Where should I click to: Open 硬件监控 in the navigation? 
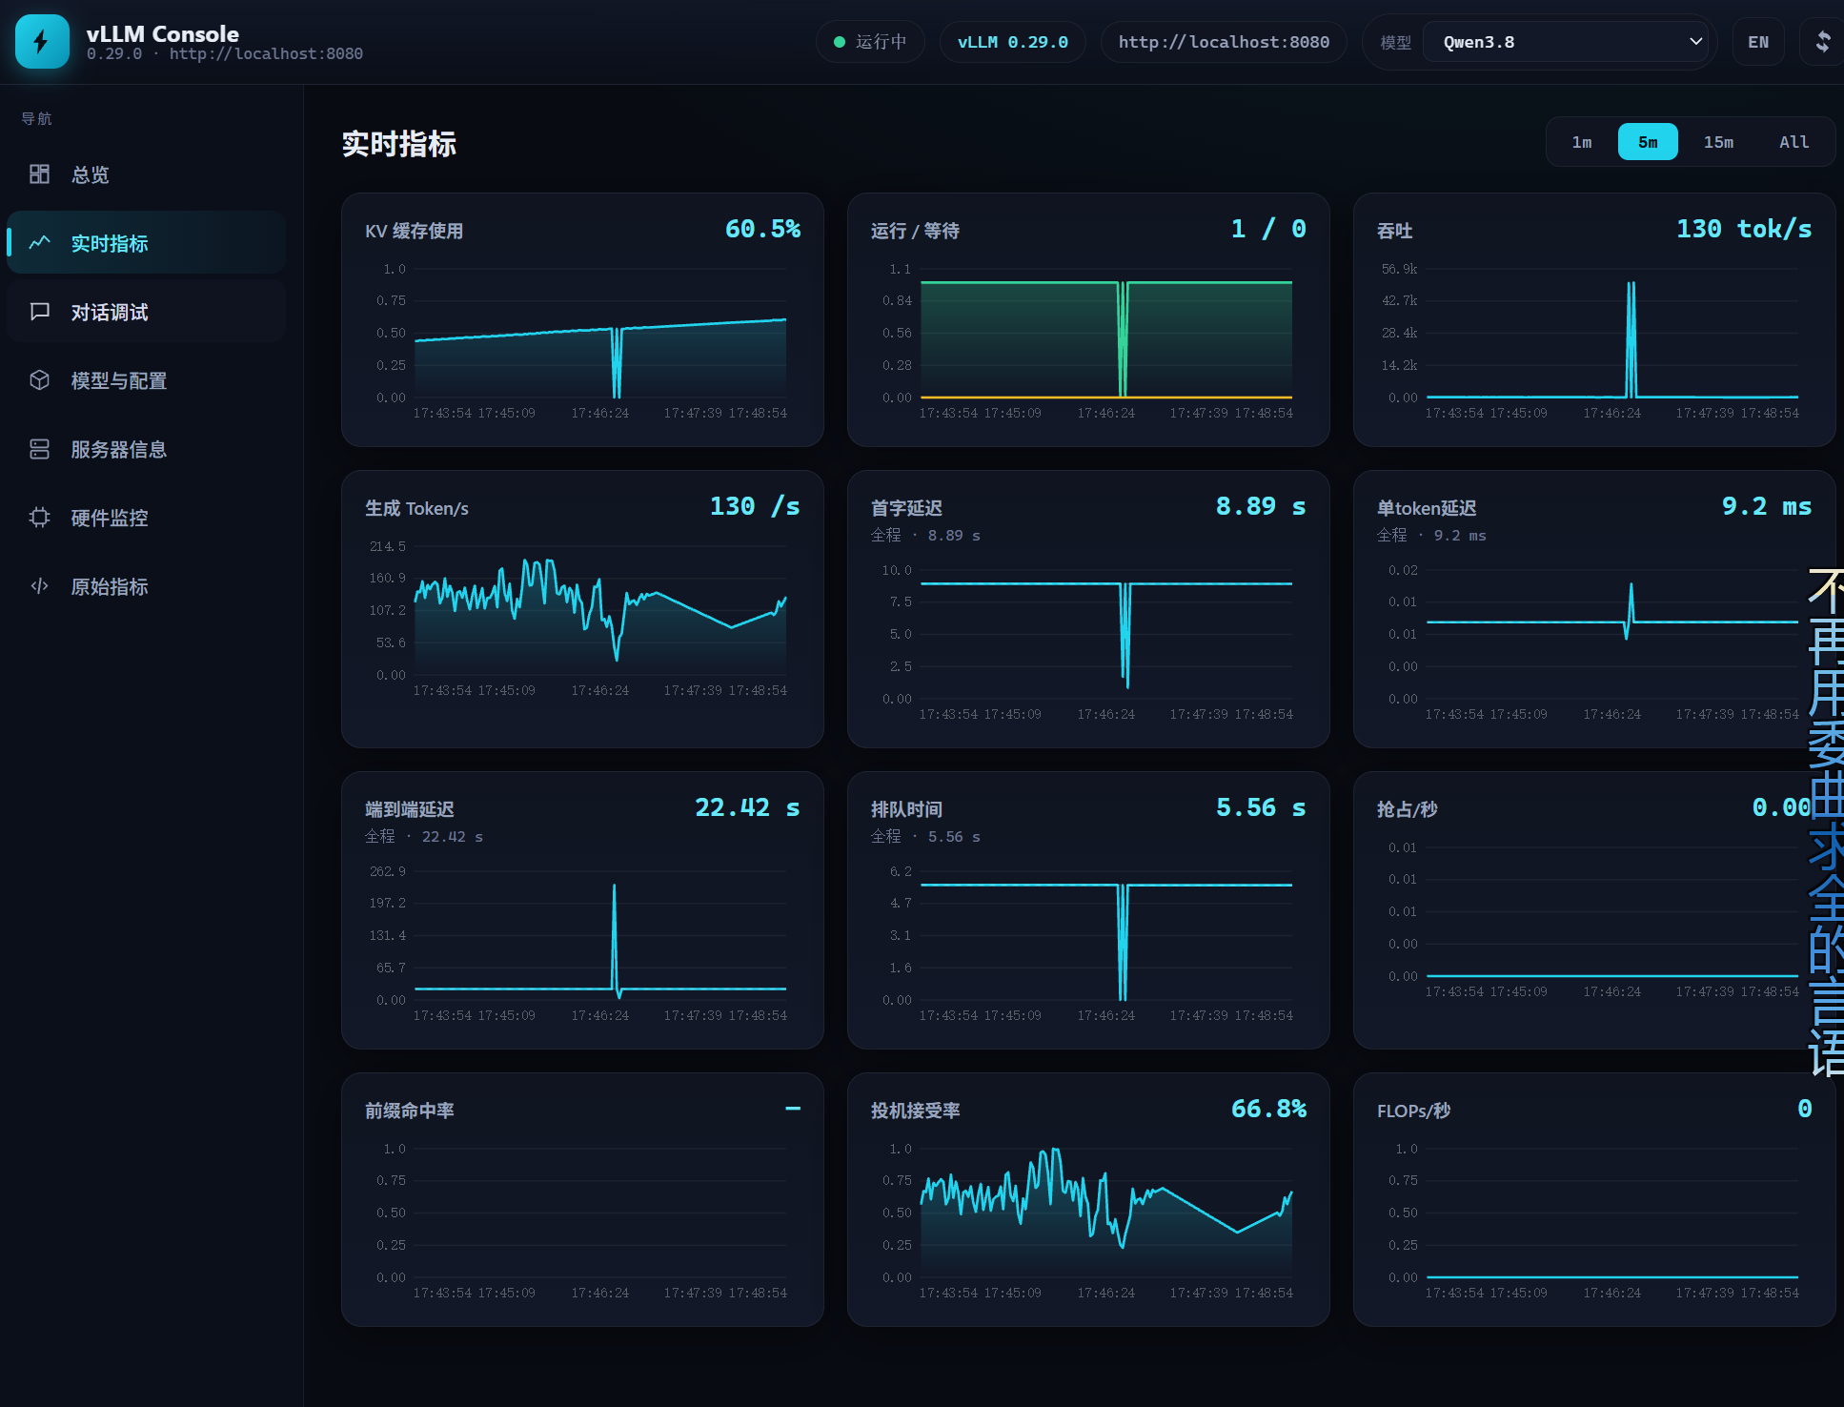tap(146, 518)
